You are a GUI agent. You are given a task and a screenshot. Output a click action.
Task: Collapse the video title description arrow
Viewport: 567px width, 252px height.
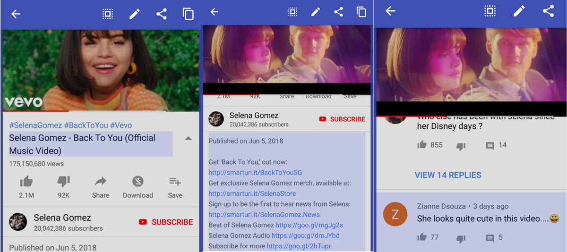tap(188, 138)
